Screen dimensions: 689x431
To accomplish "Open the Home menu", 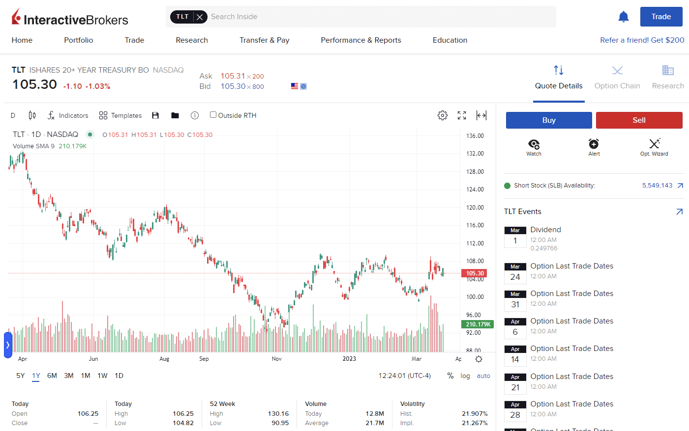I will 22,40.
